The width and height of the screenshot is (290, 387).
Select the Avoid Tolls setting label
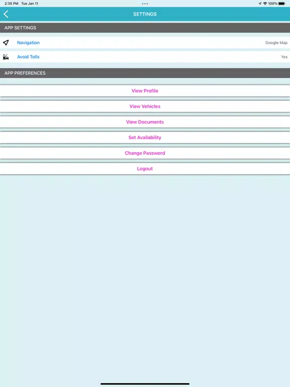point(28,57)
